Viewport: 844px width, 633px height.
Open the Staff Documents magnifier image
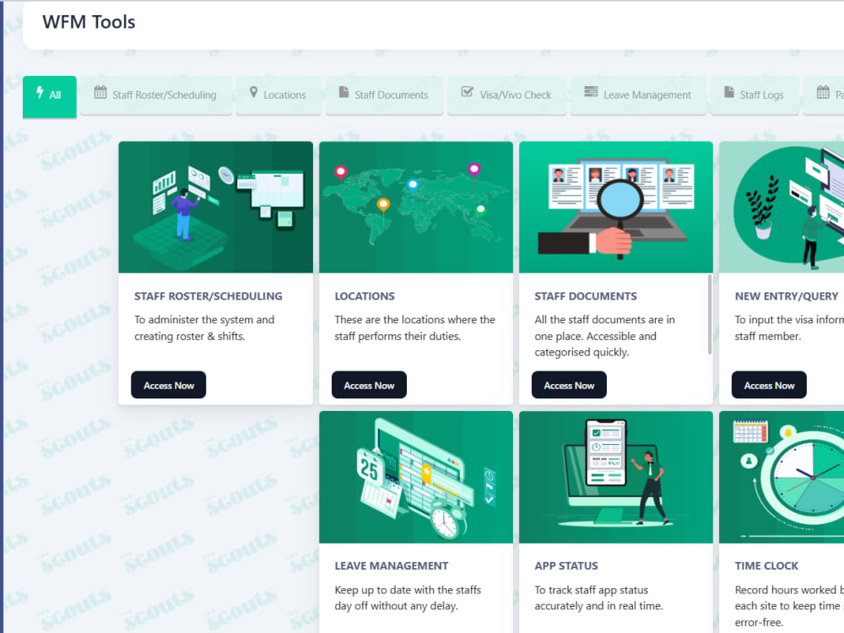(616, 208)
